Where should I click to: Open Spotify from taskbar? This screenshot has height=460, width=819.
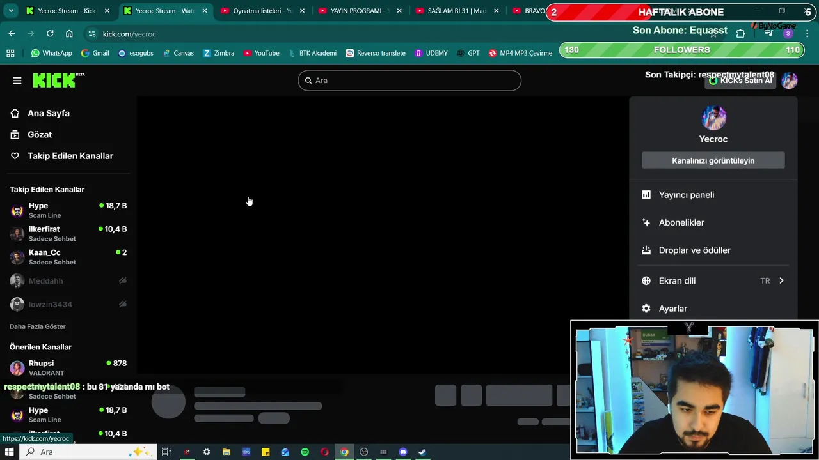[305, 452]
